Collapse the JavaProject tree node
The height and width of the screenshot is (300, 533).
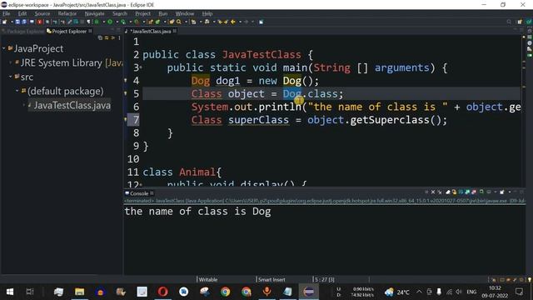[3, 48]
